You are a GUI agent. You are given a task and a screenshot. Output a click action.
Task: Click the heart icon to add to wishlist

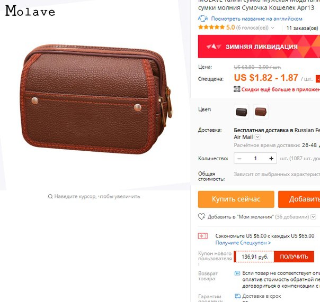coord(202,216)
